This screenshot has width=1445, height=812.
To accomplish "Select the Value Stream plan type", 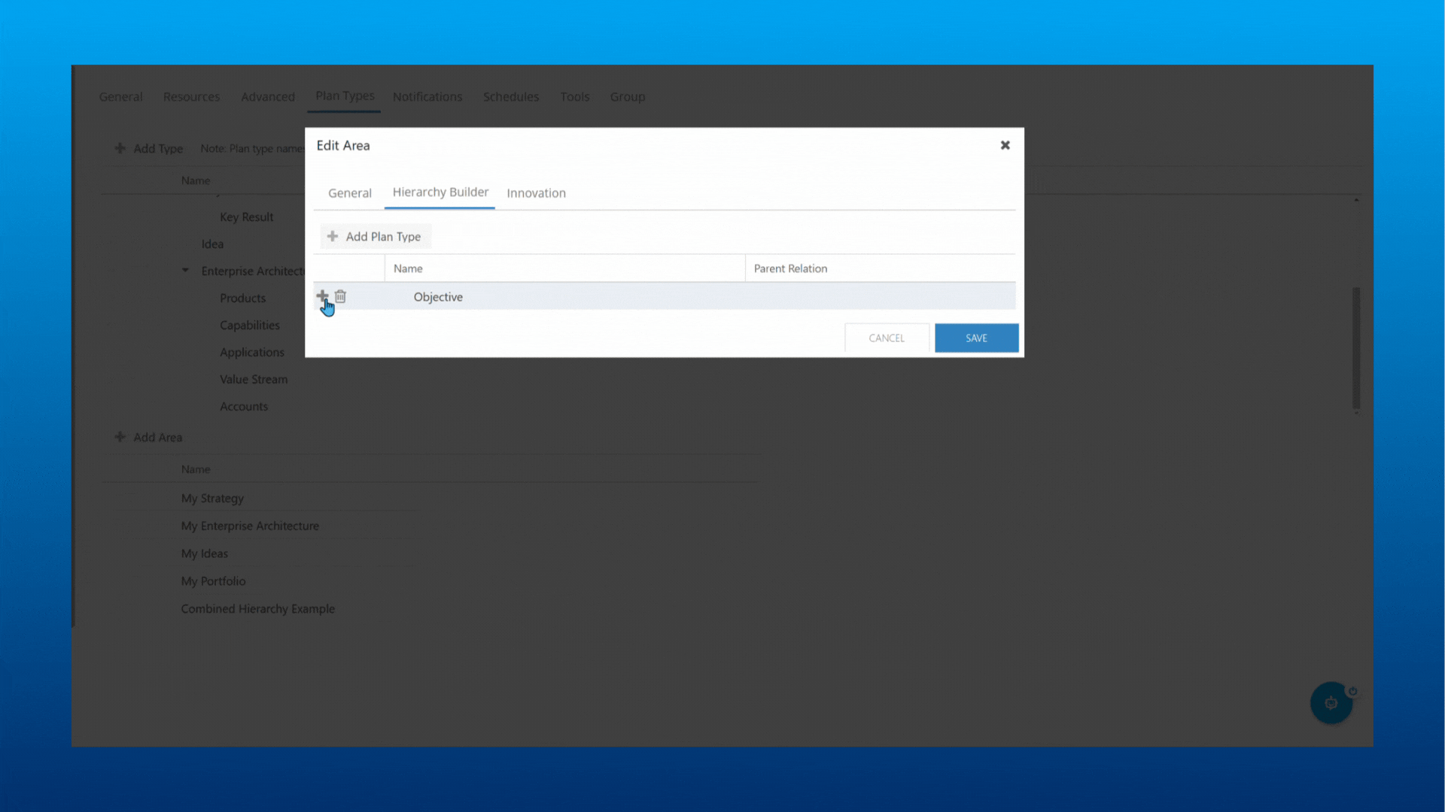I will pyautogui.click(x=254, y=380).
